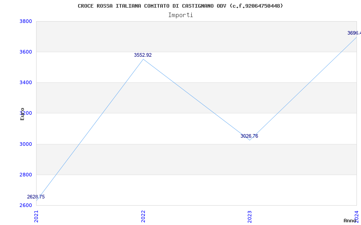Select the 2022 x-axis year label
361x225 pixels.
143,216
